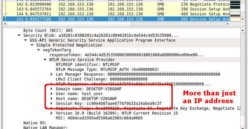
Task: Click SMB protocol cell of packet 142
Action: coord(160,4)
